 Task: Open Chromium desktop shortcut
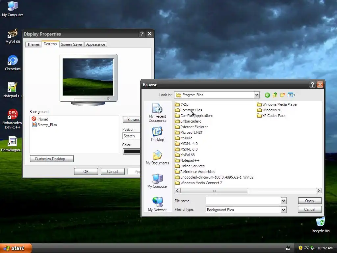[x=13, y=63]
